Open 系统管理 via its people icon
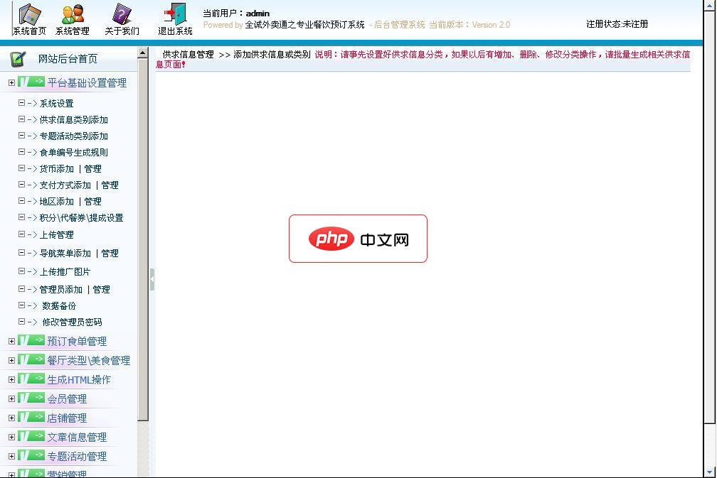This screenshot has height=478, width=717. 73,14
